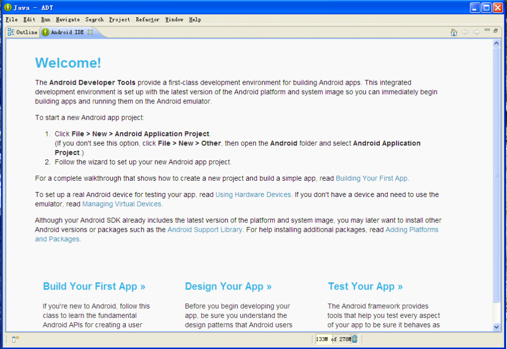This screenshot has width=507, height=349.
Task: Minimize the ADT window
Action: click(475, 7)
